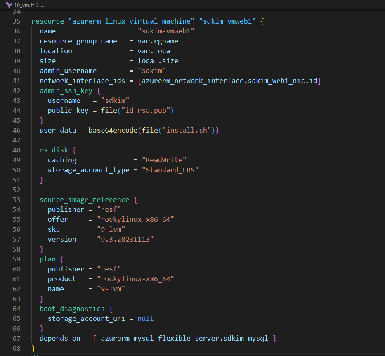Click the resource keyword
The image size is (385, 356).
[x=47, y=21]
